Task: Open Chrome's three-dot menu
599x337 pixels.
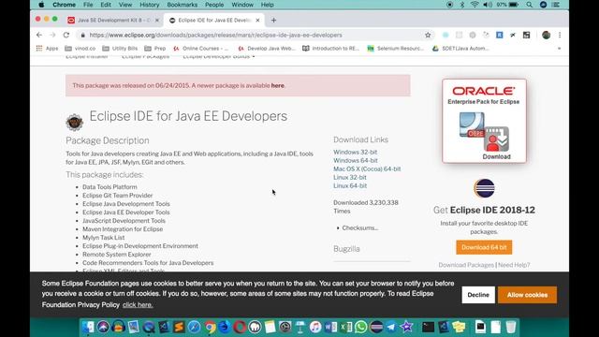Action: [560, 36]
